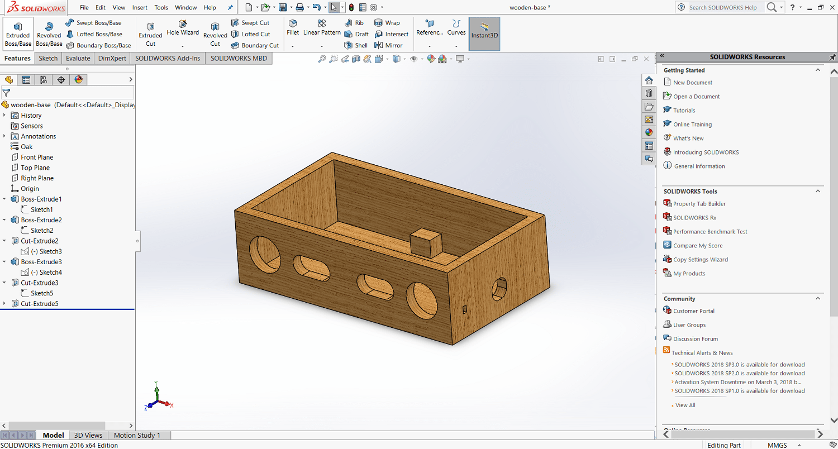
Task: Collapse the Cut-Extrude2 feature node
Action: point(4,241)
